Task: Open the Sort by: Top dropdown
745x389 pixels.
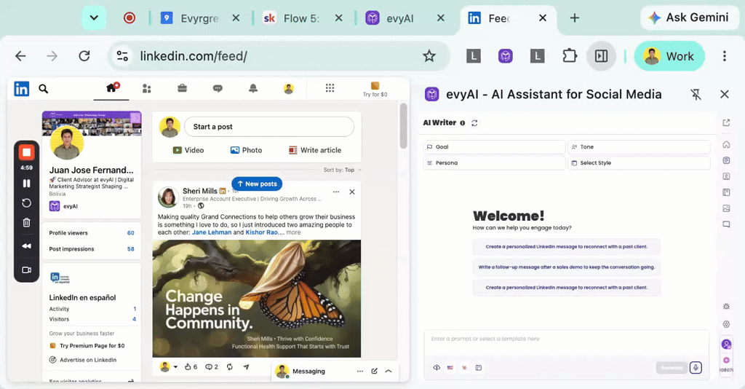Action: pyautogui.click(x=342, y=170)
